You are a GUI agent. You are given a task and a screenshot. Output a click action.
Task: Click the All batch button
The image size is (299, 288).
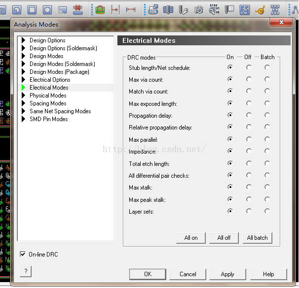(257, 238)
